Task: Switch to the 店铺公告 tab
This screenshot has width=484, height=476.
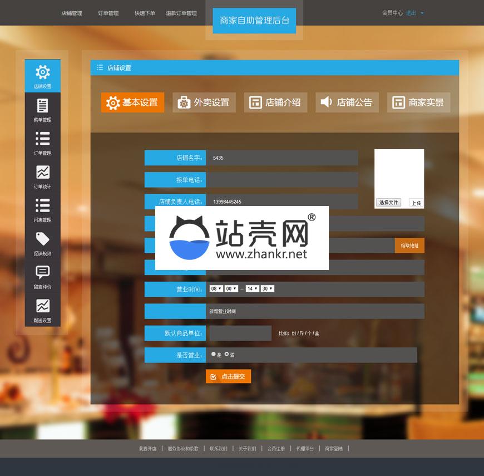Action: [347, 102]
